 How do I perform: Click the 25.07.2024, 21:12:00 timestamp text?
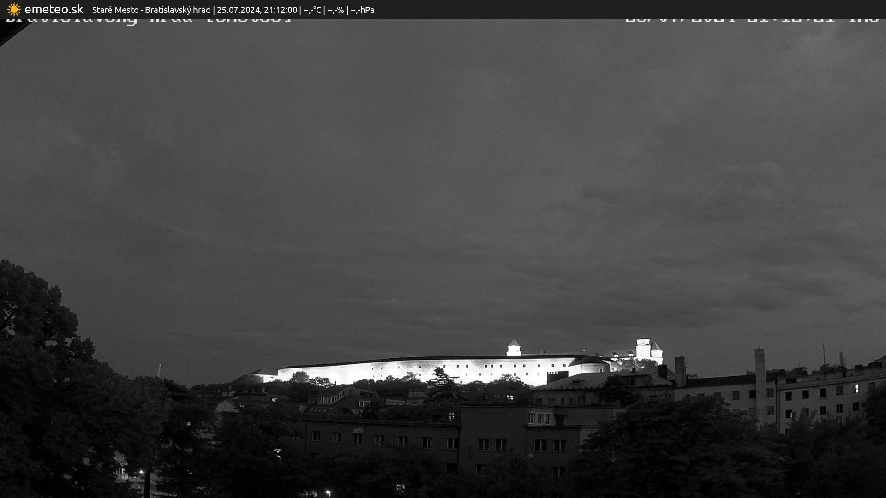257,10
